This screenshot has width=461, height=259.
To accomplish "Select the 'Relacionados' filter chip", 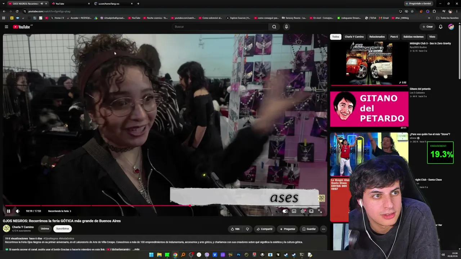I will pos(377,37).
